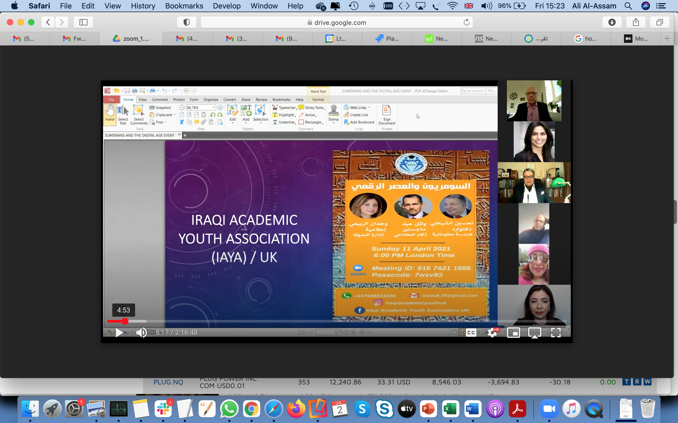Mute the video with speaker icon
Image resolution: width=678 pixels, height=423 pixels.
pyautogui.click(x=141, y=332)
